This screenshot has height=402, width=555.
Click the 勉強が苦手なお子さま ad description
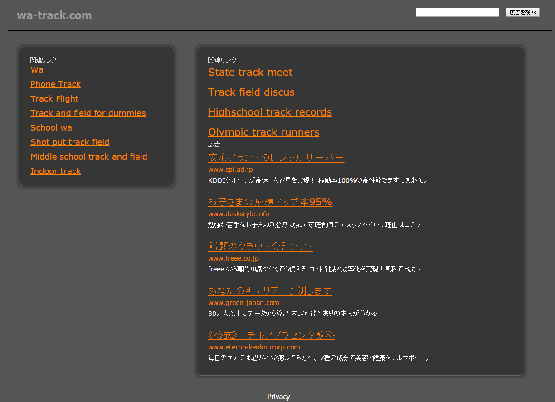coord(314,225)
